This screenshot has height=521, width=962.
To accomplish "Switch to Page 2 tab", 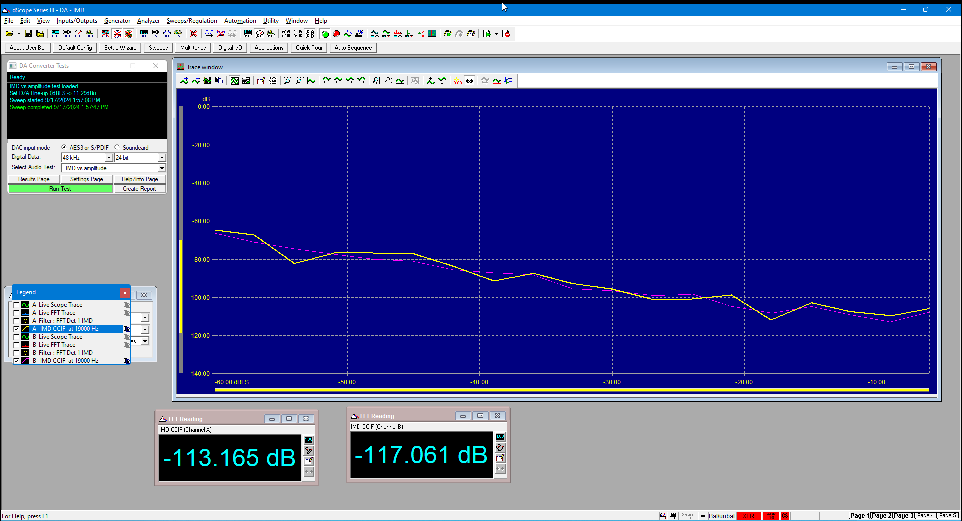I will (x=881, y=515).
